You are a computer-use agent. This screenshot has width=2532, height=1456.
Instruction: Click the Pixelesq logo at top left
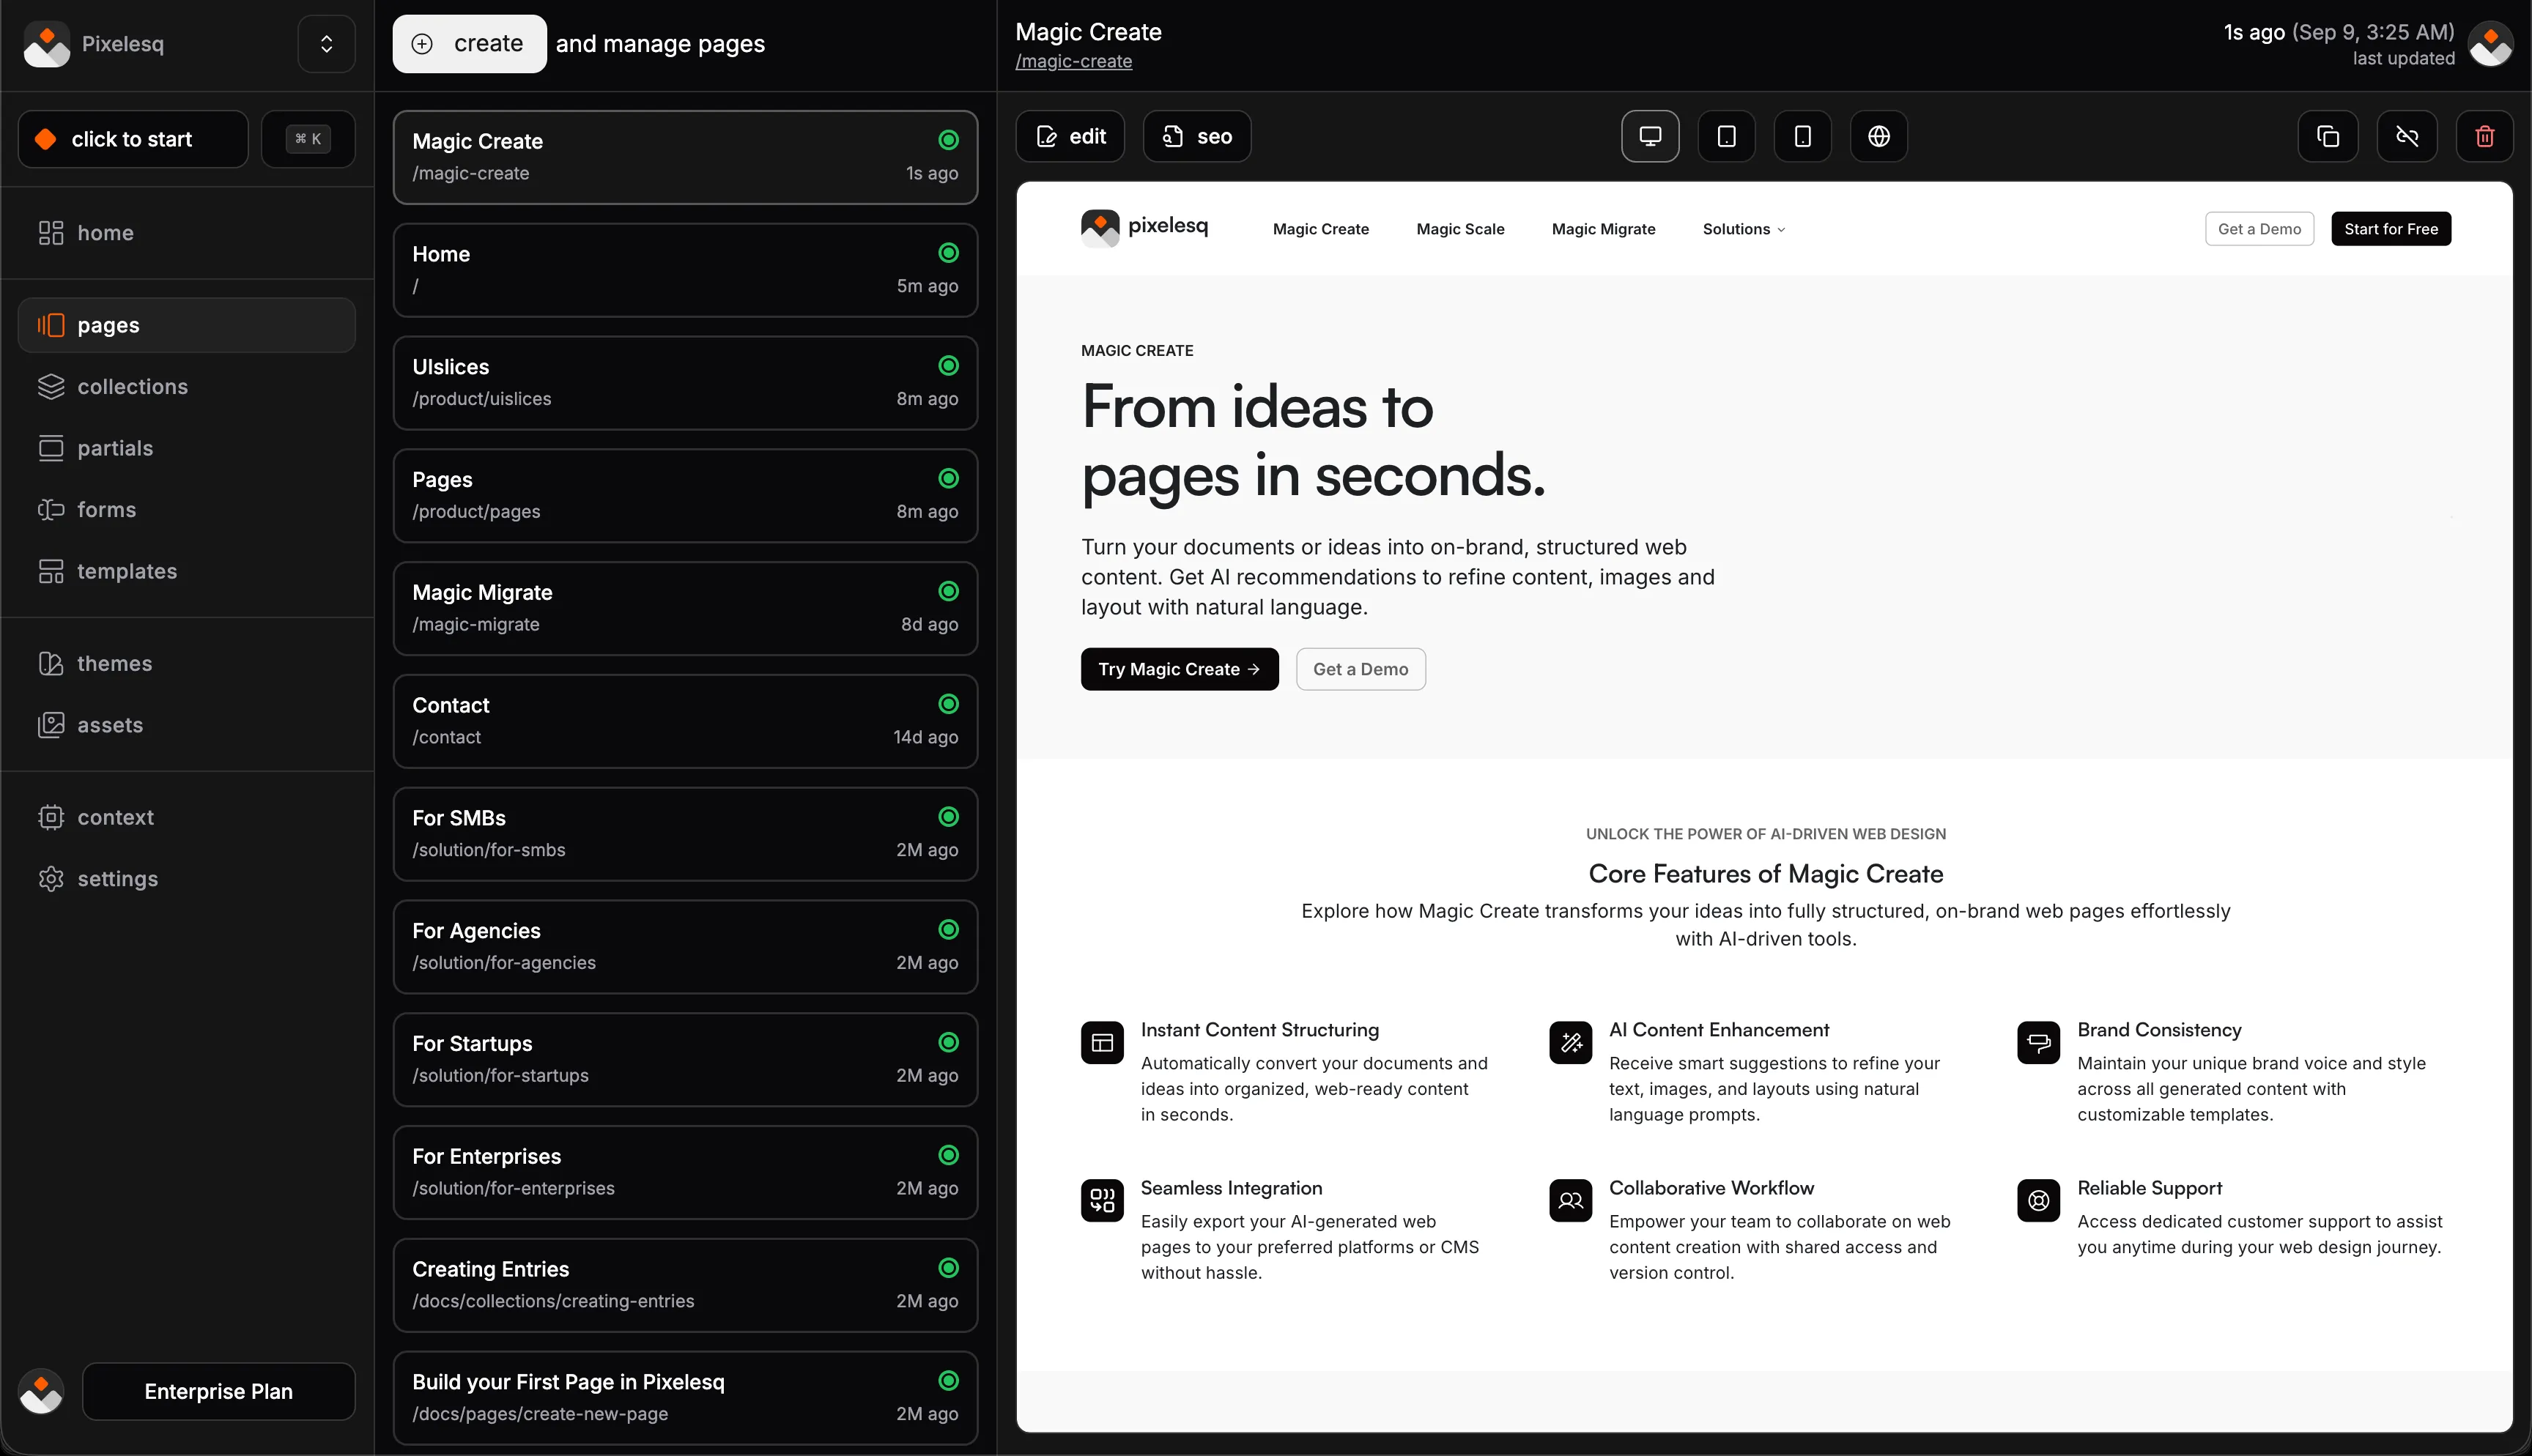click(x=47, y=44)
